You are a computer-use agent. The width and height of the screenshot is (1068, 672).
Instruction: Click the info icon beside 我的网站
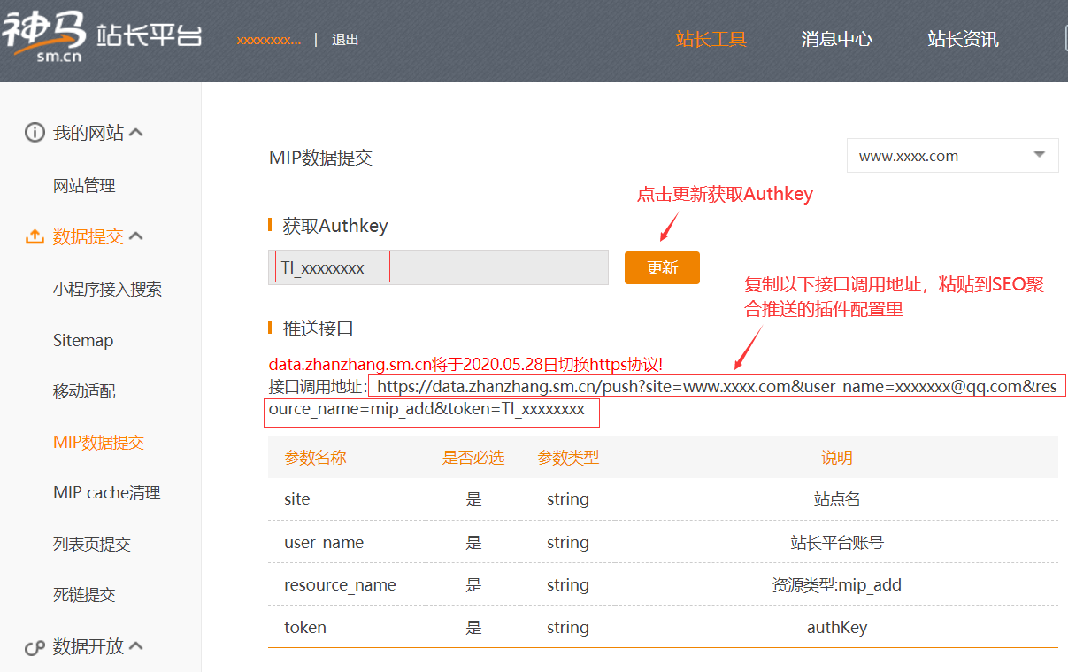coord(35,133)
